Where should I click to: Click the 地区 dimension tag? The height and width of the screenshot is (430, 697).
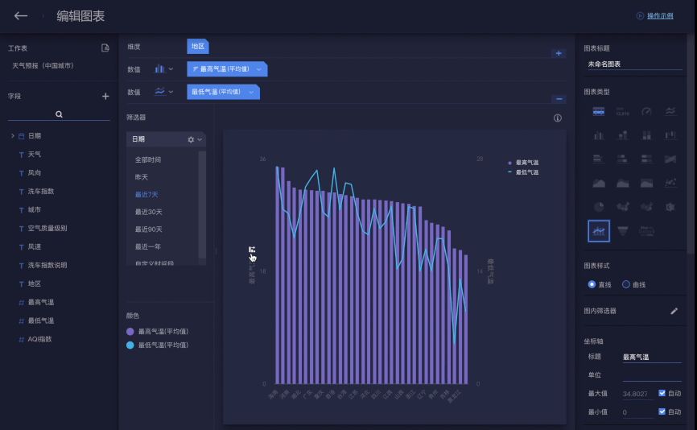pos(198,46)
